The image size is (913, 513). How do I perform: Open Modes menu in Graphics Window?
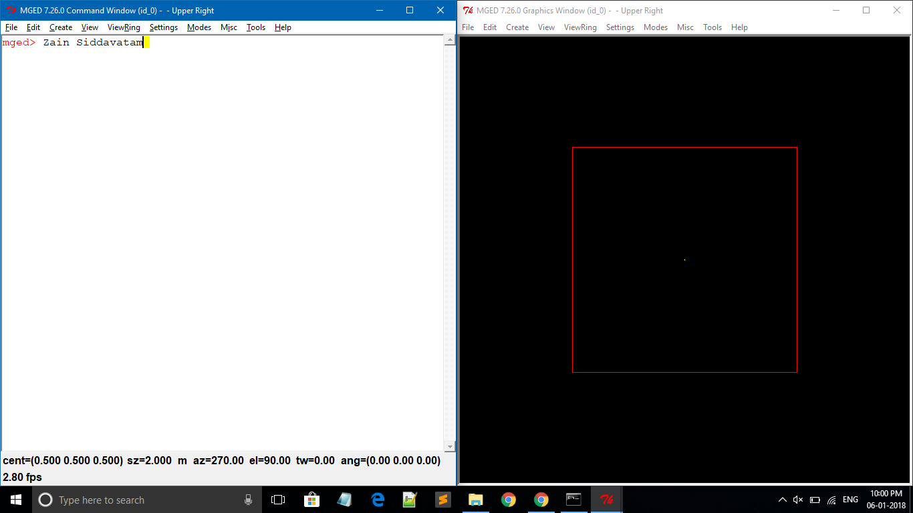coord(656,27)
